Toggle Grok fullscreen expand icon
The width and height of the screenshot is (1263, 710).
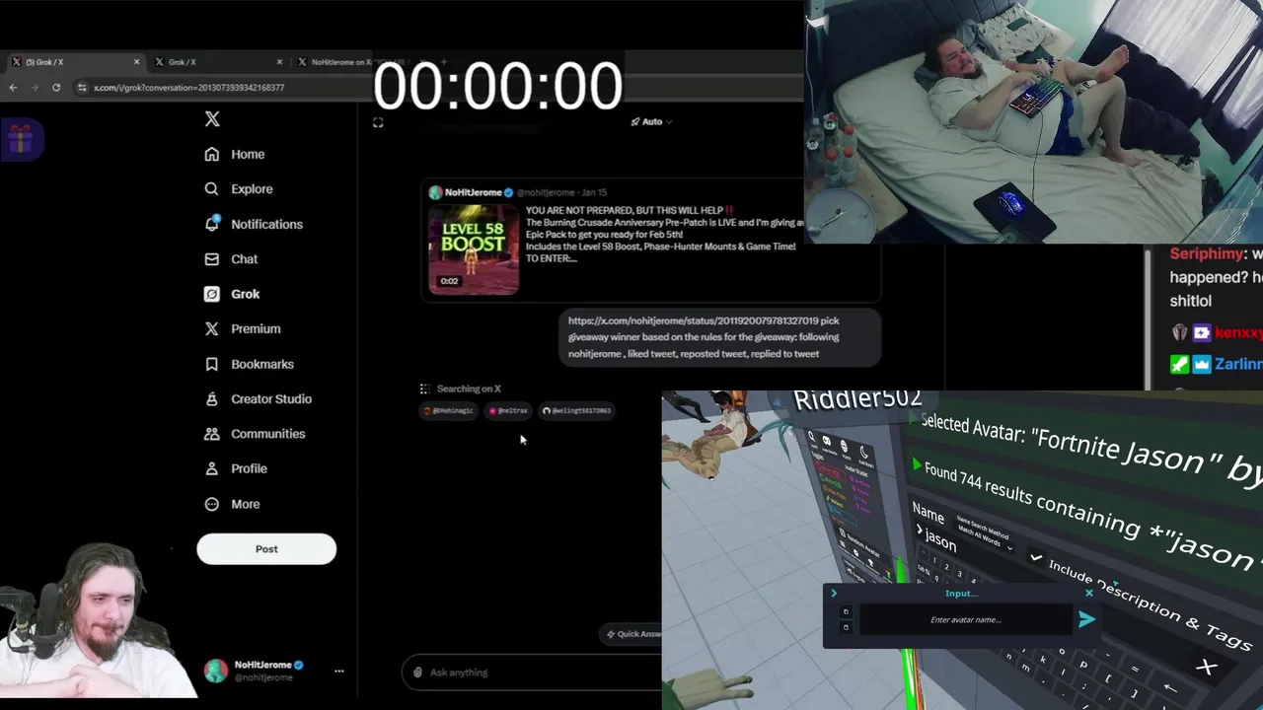[378, 122]
